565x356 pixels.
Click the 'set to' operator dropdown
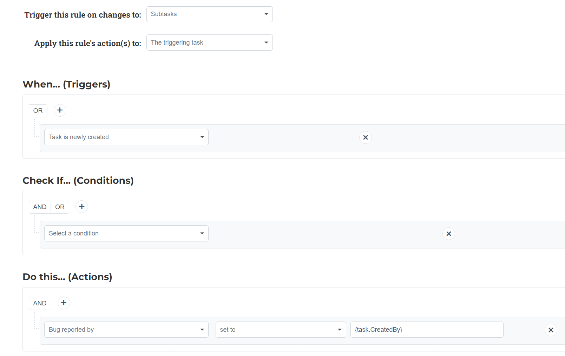pyautogui.click(x=280, y=329)
